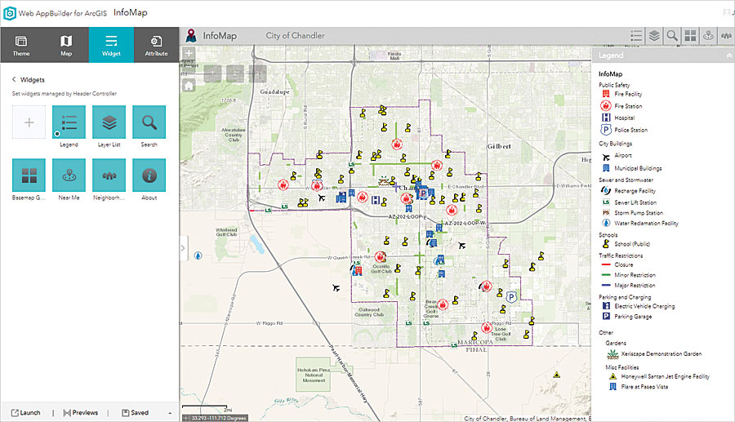735x422 pixels.
Task: Click Honeywell Santan Jet Engine Facility entry
Action: click(x=659, y=376)
